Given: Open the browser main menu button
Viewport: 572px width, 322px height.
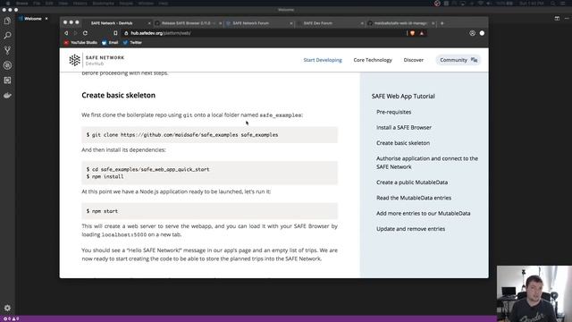Looking at the screenshot, I should click(482, 33).
